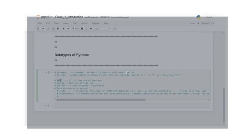This screenshot has width=250, height=140.
Task: Click the Datatypes of Python heading
Action: tap(72, 55)
